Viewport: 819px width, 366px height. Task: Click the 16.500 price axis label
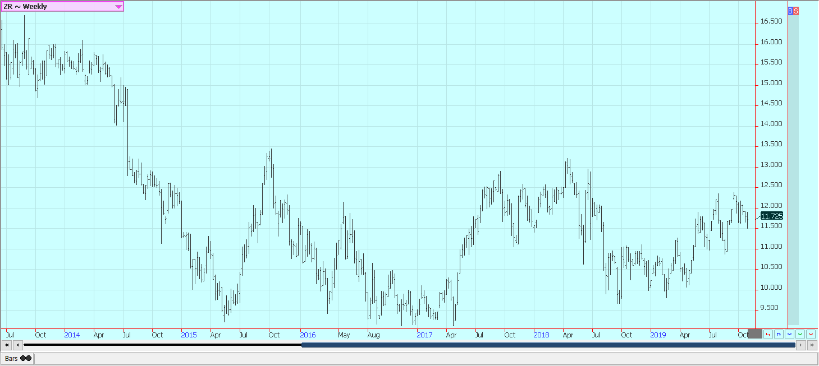(771, 22)
